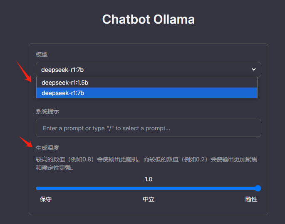Viewport: 285px width, 224px height.
Task: Click the 中立 label under the slider
Action: (149, 200)
